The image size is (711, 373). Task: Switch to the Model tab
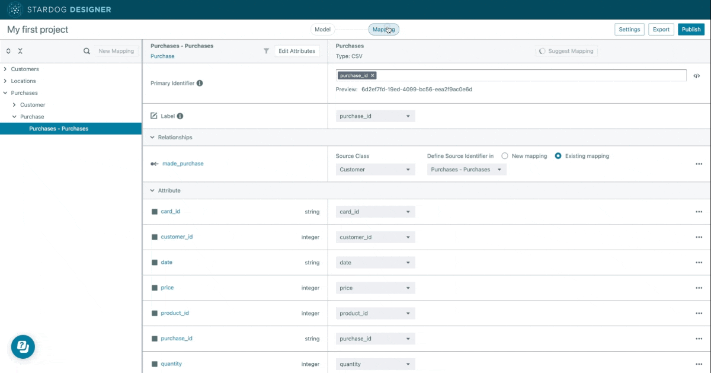322,29
